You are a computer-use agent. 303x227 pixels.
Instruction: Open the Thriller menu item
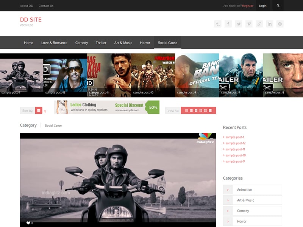[101, 43]
